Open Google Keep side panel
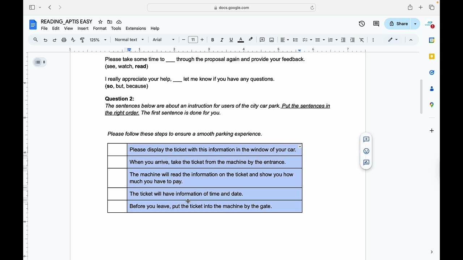The width and height of the screenshot is (463, 260). click(x=432, y=56)
